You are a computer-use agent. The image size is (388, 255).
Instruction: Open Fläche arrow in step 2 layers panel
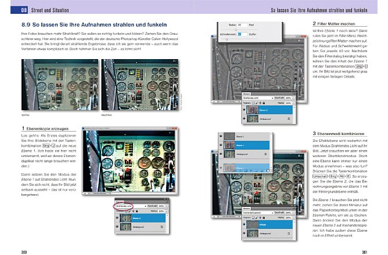coord(293,103)
